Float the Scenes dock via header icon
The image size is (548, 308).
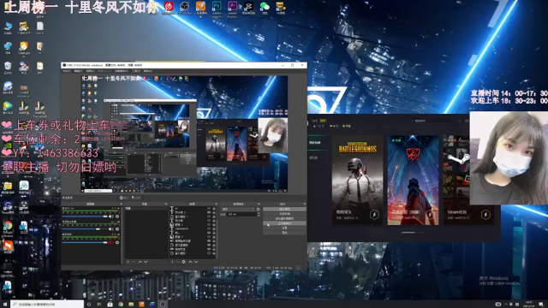pos(166,204)
